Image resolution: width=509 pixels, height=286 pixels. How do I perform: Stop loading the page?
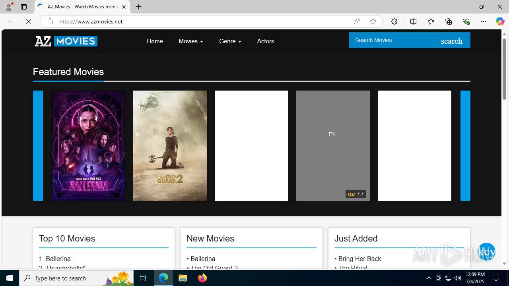click(29, 21)
